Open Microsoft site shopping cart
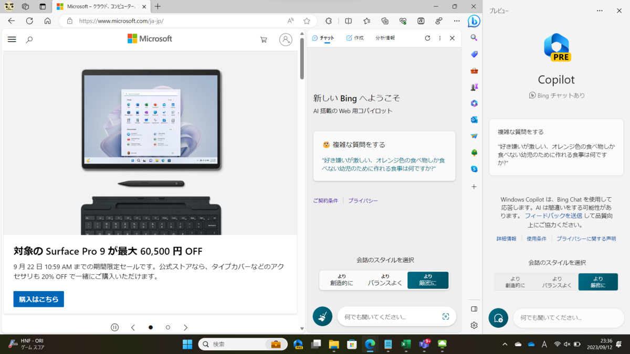This screenshot has height=354, width=630. [264, 39]
